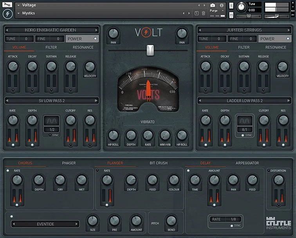The width and height of the screenshot is (296, 238).
Task: Open the instrument info icon
Action: pyautogui.click(x=222, y=5)
